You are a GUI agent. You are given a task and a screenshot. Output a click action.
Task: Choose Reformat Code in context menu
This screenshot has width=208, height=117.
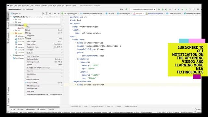click(x=44, y=59)
